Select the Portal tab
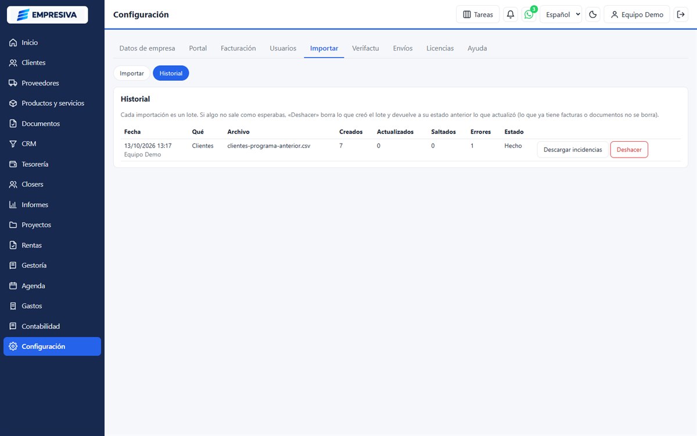 (x=198, y=48)
